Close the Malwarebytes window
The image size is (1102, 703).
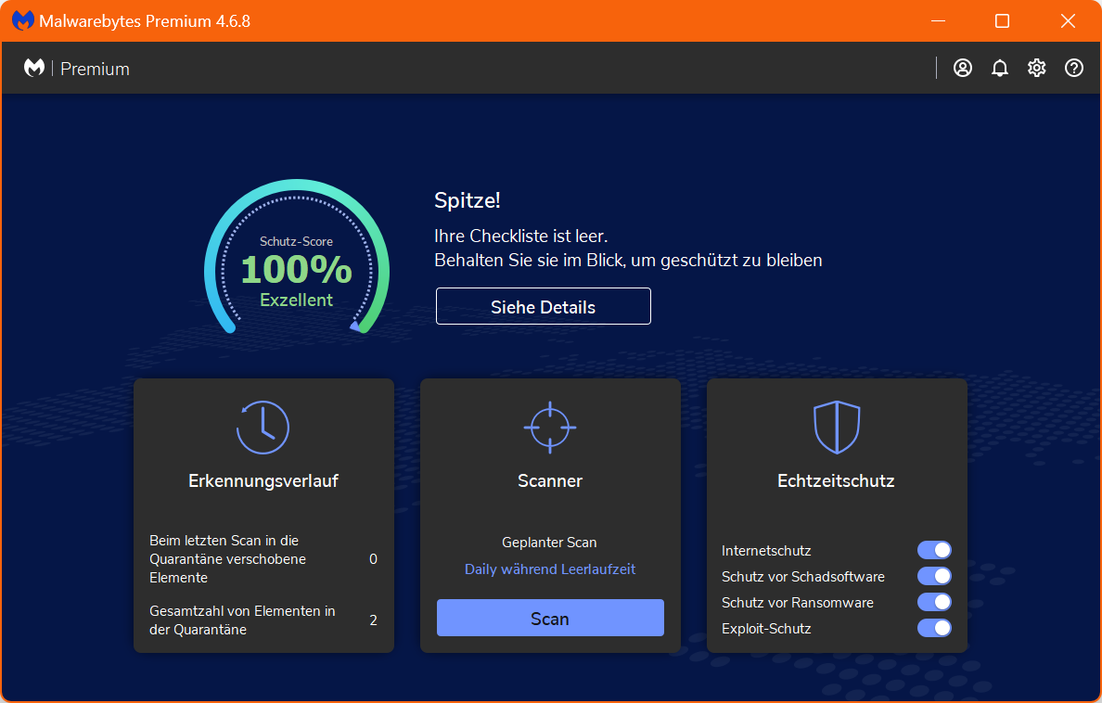[x=1068, y=21]
